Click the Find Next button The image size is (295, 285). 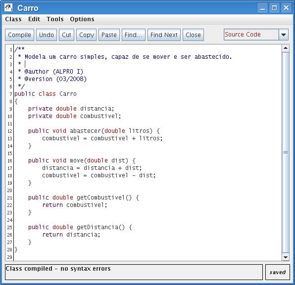[164, 35]
